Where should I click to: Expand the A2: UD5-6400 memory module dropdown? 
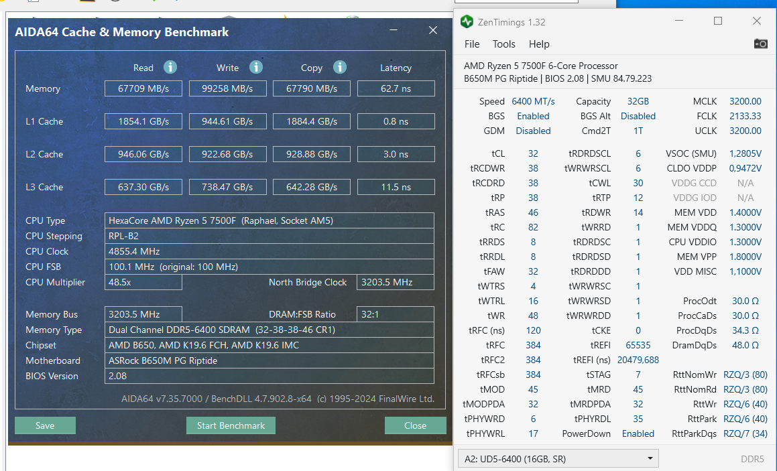[x=558, y=459]
